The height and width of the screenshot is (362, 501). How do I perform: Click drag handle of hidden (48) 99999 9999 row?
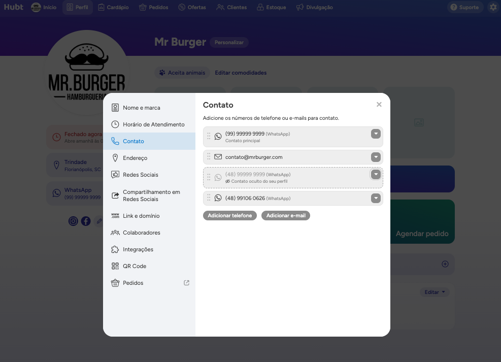pos(209,177)
